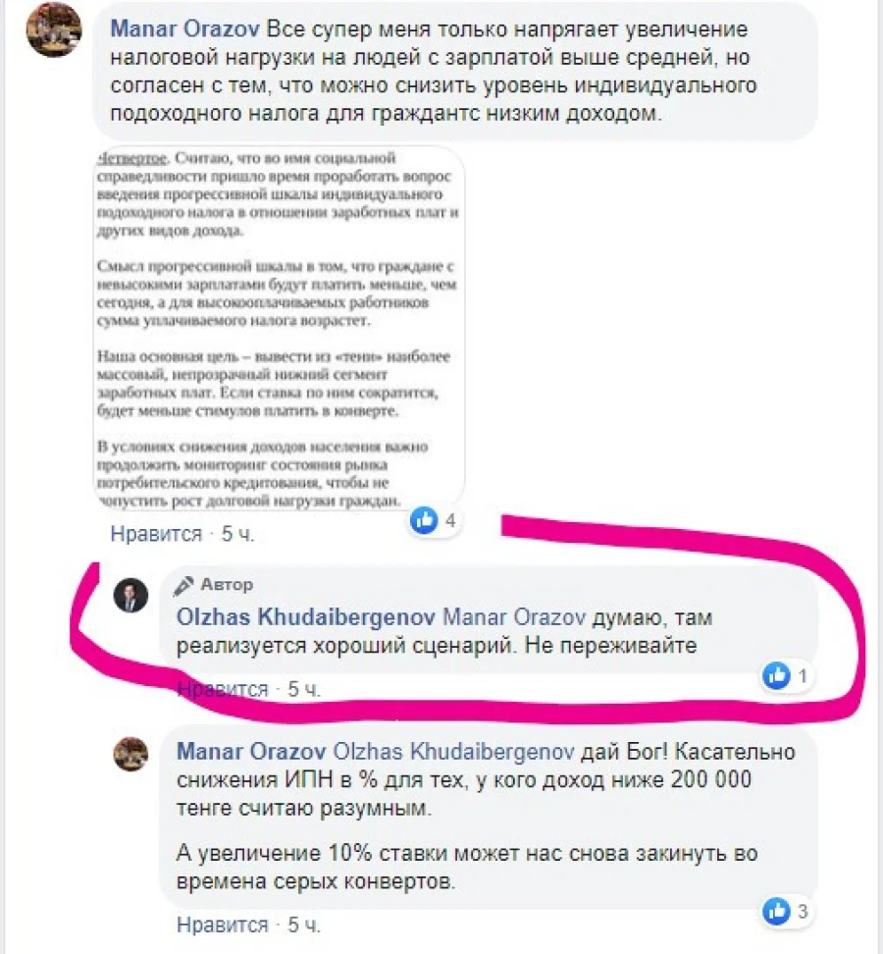This screenshot has height=954, width=883.
Task: Click Olzhas Khudaibergenov's profile avatar
Action: pos(130,595)
